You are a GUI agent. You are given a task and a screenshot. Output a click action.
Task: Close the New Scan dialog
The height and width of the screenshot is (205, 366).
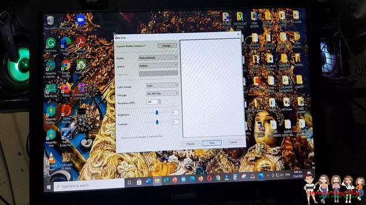pyautogui.click(x=238, y=34)
